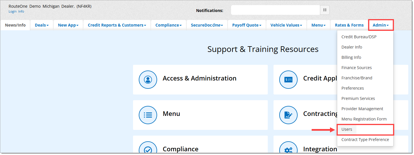Pause notifications with the pause button
This screenshot has width=414, height=155.
325,10
